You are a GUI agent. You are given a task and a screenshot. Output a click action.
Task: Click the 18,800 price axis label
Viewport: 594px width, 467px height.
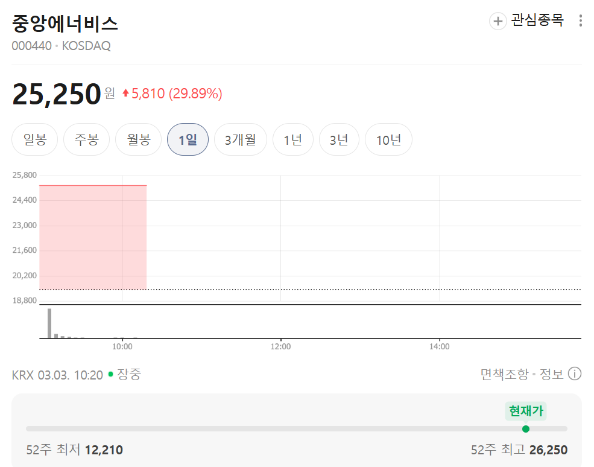click(25, 300)
